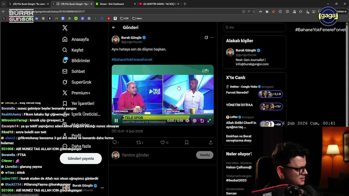Open the #6subat2023 trending topic
Image resolution: width=349 pixels, height=196 pixels.
(x=236, y=180)
